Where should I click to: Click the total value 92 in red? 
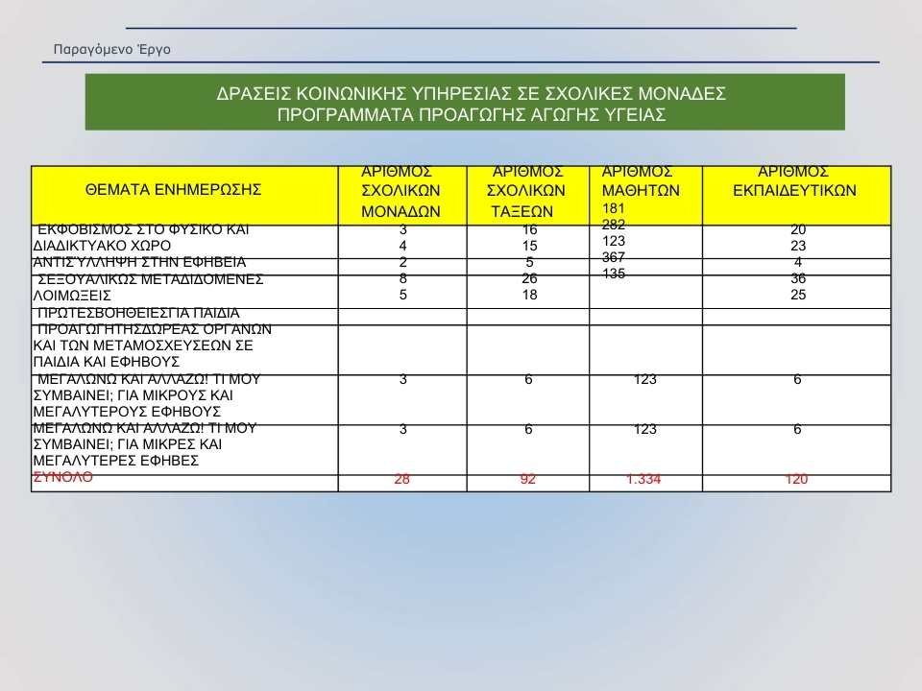tap(527, 480)
